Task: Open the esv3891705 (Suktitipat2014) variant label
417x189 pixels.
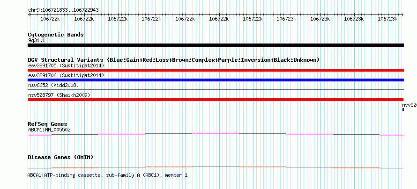Action: pos(66,65)
